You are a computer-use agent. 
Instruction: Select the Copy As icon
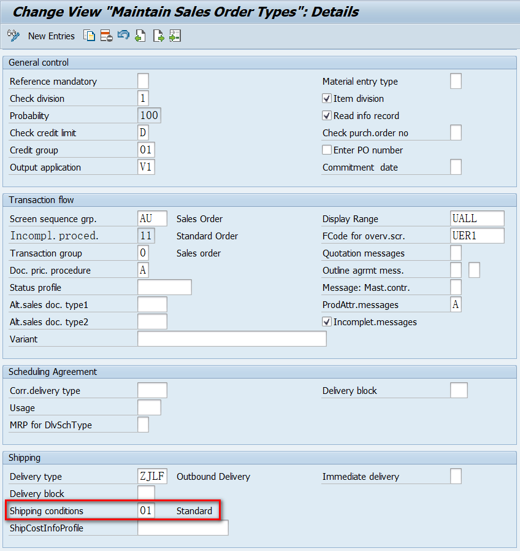(89, 36)
